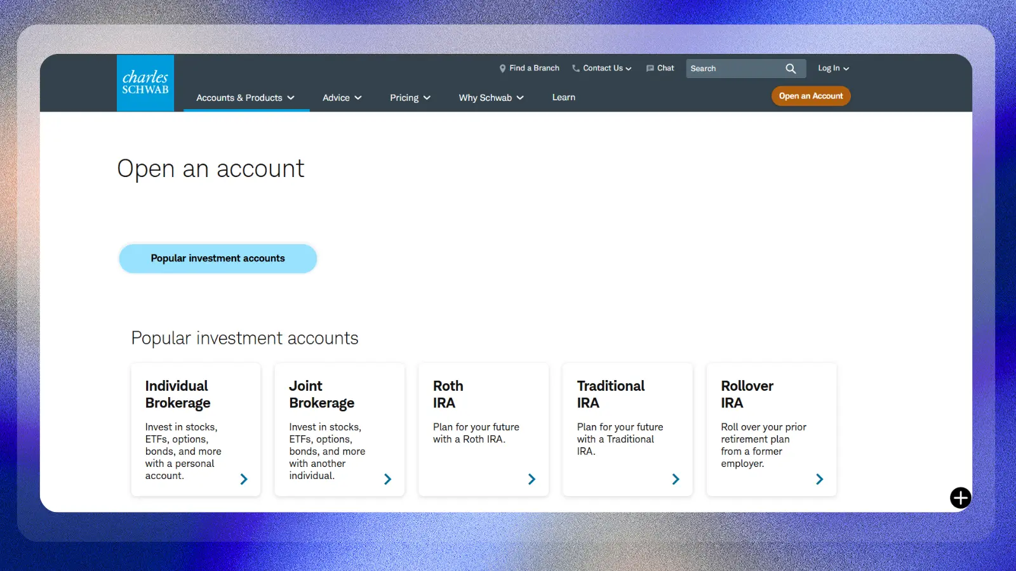Click the Traditional IRA card heading

tap(611, 395)
